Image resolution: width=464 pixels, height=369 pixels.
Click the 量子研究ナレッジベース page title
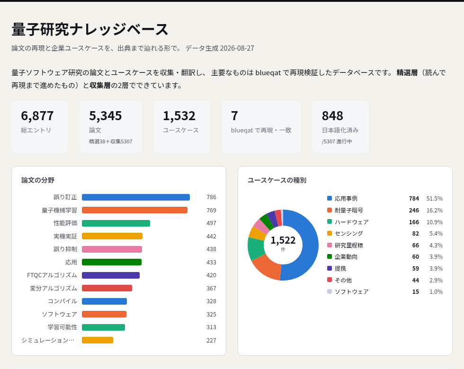coord(90,29)
